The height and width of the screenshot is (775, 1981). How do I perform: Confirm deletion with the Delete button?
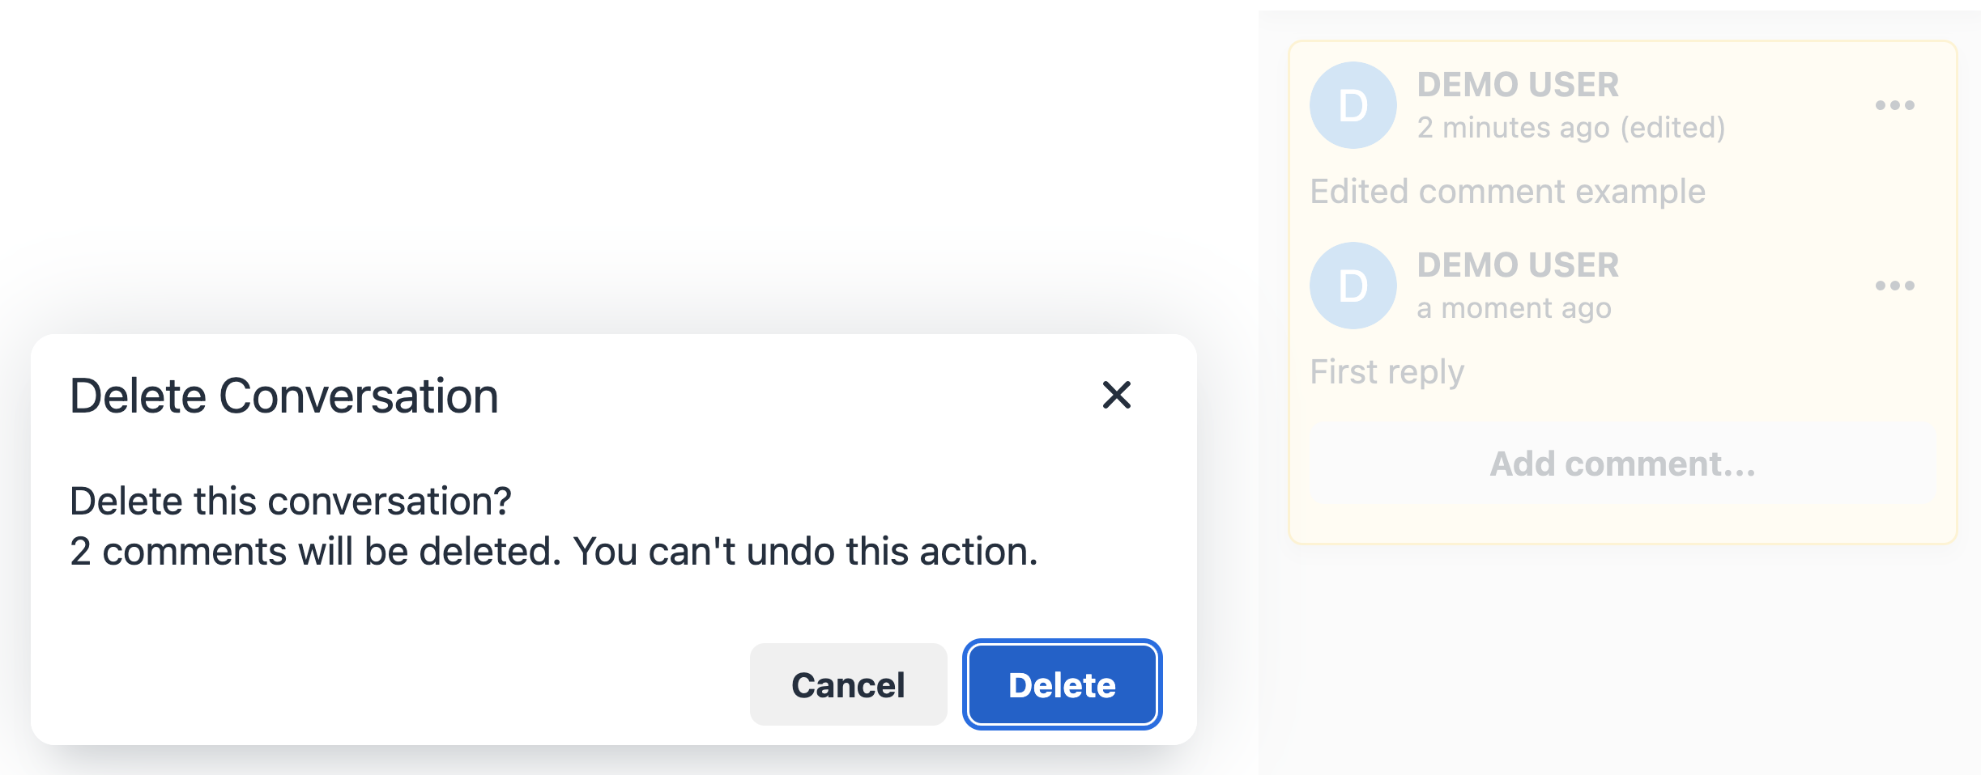point(1061,684)
